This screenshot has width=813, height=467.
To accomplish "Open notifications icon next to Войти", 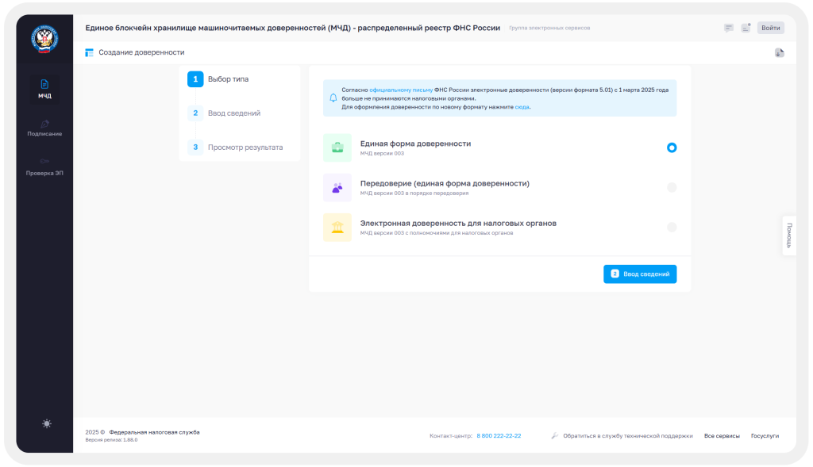I will point(746,27).
